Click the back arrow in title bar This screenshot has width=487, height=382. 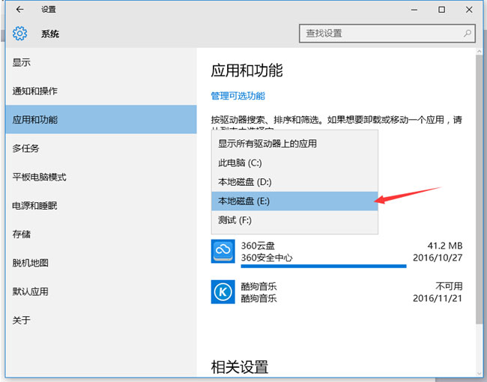pos(19,10)
